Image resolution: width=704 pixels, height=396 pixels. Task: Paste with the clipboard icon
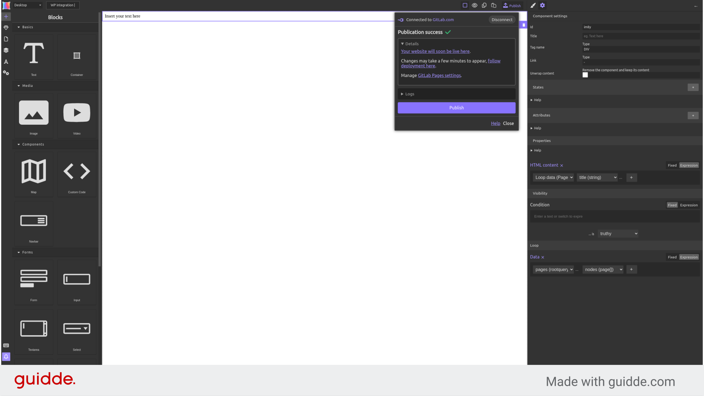tap(494, 5)
